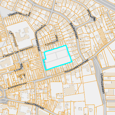Viewport: 115px width, 115px height.
Task: Select the large building footprint south of Rozebeeksestraat
Action: point(70,90)
